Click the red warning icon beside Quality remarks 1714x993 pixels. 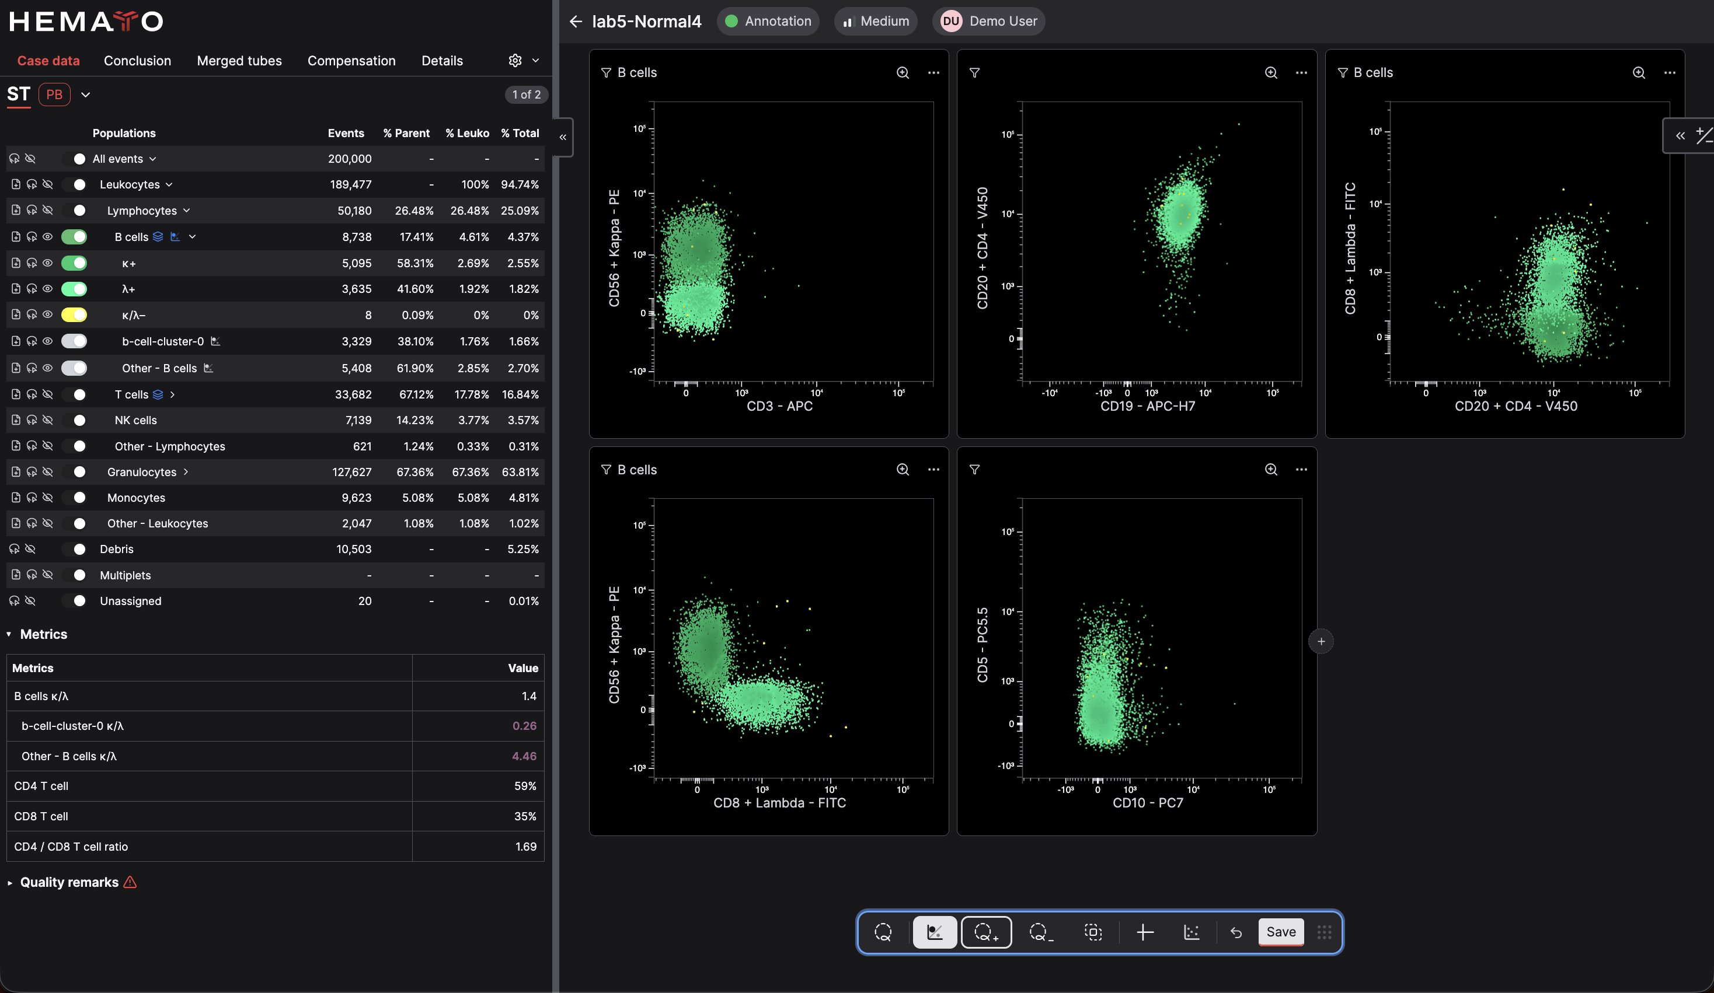click(130, 882)
